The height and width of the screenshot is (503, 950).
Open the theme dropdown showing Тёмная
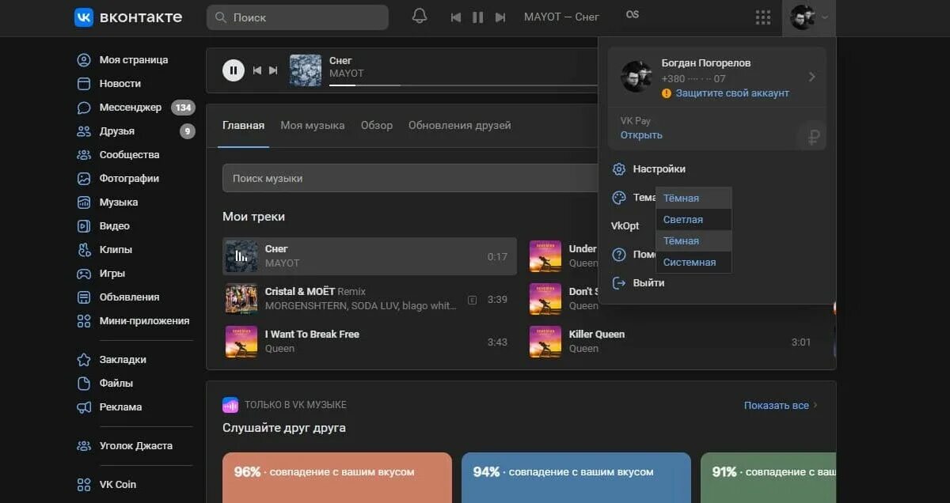tap(693, 199)
